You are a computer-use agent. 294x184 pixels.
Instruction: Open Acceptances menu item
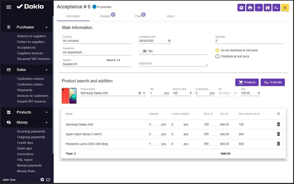pyautogui.click(x=26, y=48)
